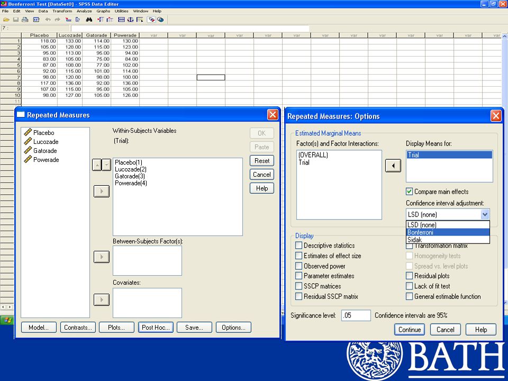Click the Save... button

click(194, 328)
